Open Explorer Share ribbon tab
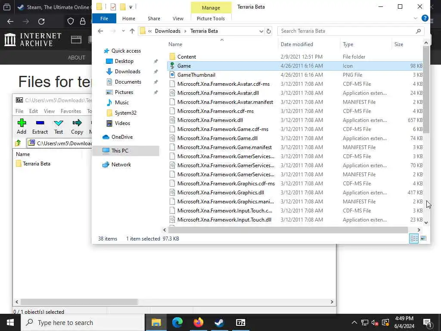The image size is (441, 331). (154, 19)
